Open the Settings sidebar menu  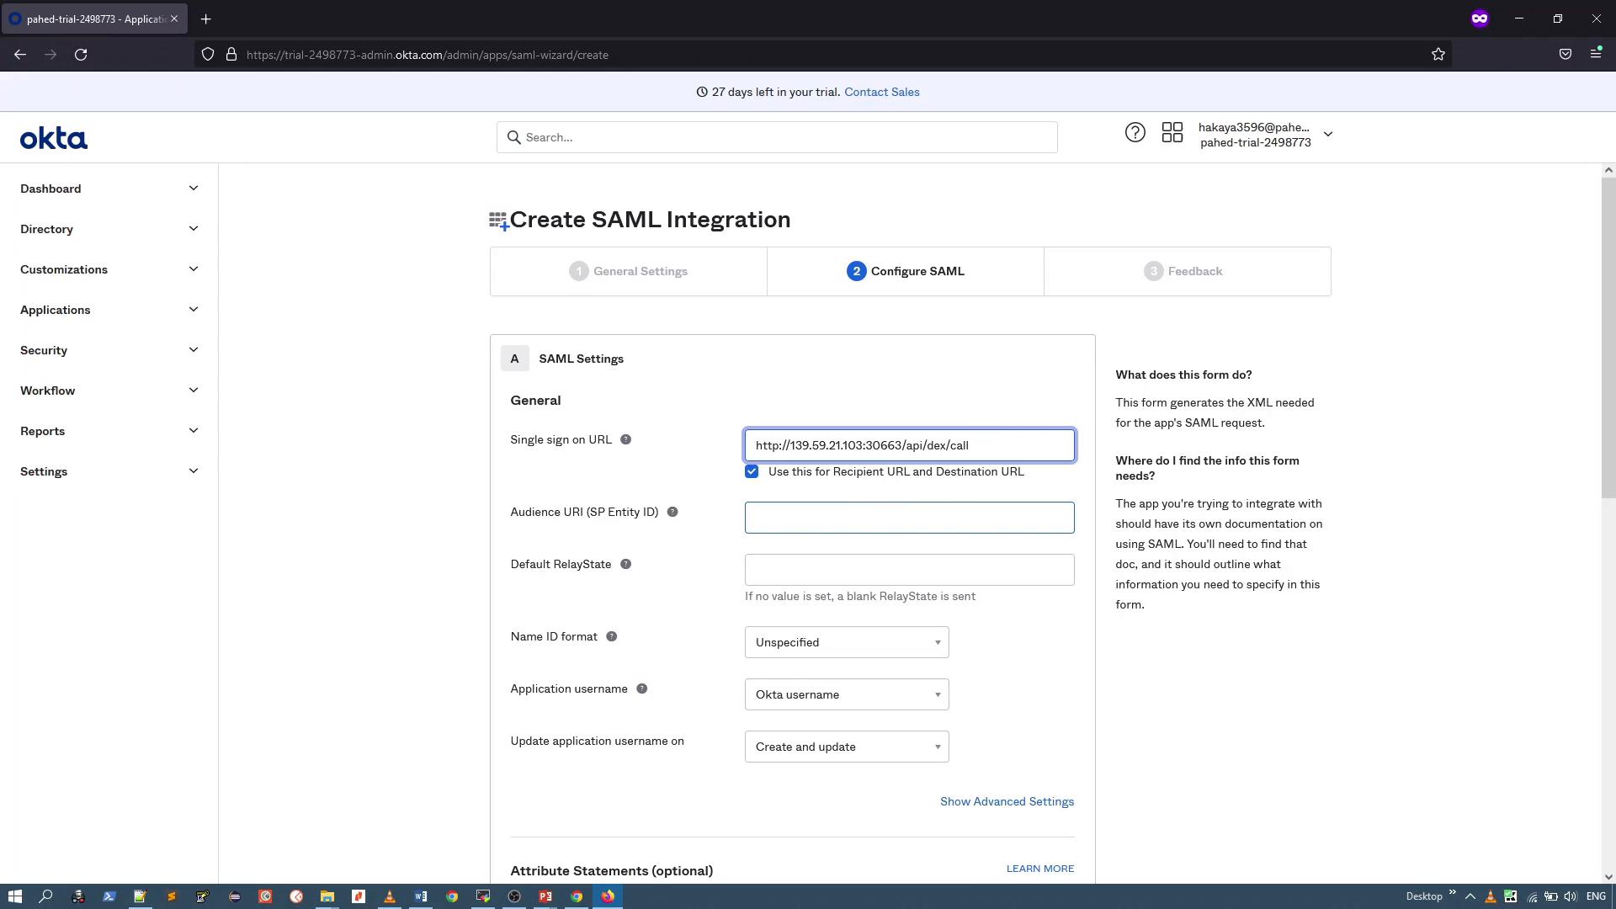pyautogui.click(x=109, y=471)
